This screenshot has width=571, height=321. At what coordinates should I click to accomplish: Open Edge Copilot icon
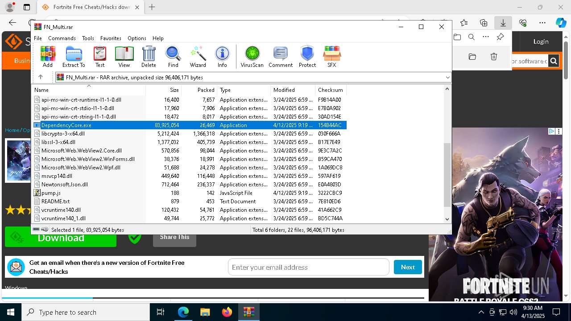point(561,23)
